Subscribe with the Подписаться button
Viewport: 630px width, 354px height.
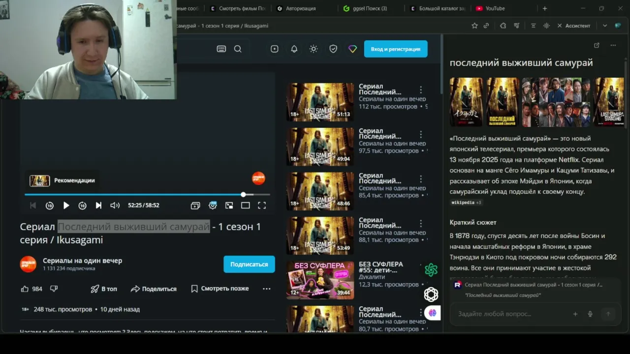(249, 264)
